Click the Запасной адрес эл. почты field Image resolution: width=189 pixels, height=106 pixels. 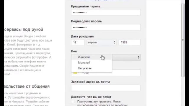[x=106, y=88]
